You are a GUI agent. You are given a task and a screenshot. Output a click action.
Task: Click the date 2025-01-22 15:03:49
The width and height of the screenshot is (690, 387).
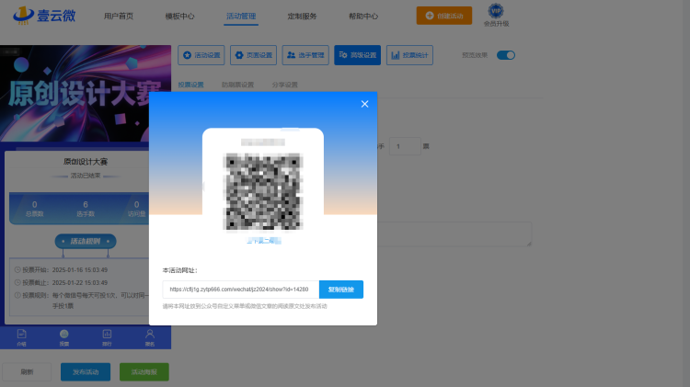[x=80, y=282]
